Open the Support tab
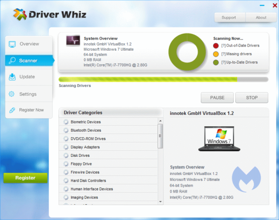Screen dimensions: 279x220 pos(228,18)
